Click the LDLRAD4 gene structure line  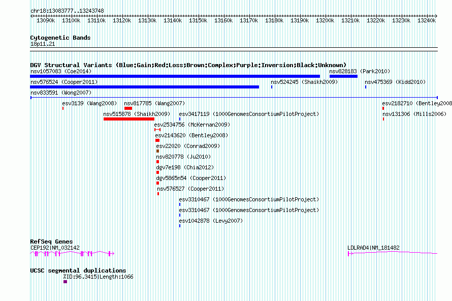coord(393,253)
